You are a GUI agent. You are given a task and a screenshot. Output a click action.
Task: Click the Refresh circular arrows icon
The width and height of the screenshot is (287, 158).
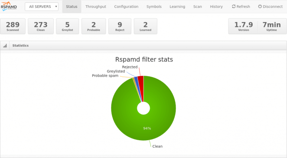click(234, 6)
